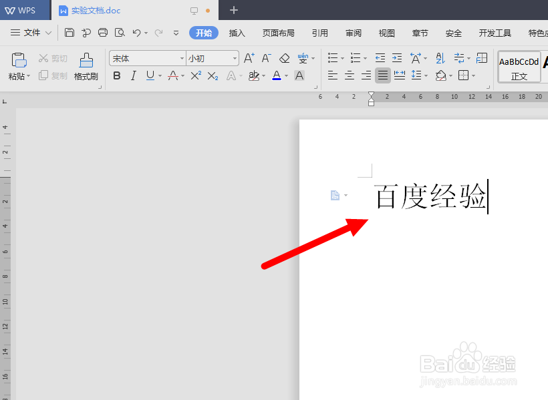Open underline style dropdown arrow

coord(160,76)
